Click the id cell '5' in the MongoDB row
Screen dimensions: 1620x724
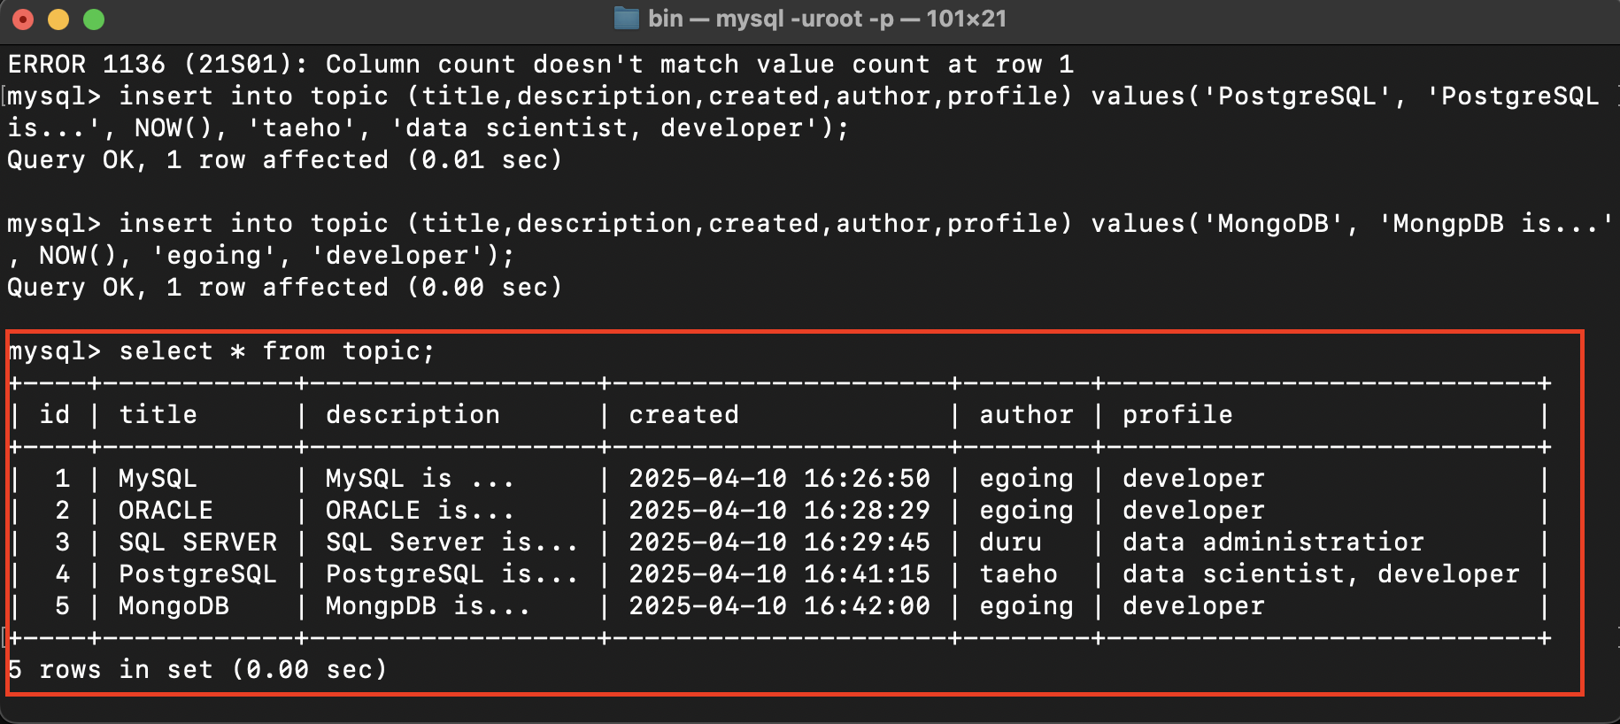coord(62,606)
